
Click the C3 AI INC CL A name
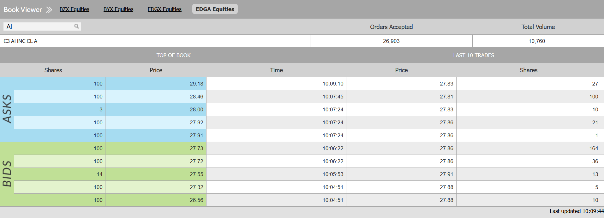[x=21, y=41]
